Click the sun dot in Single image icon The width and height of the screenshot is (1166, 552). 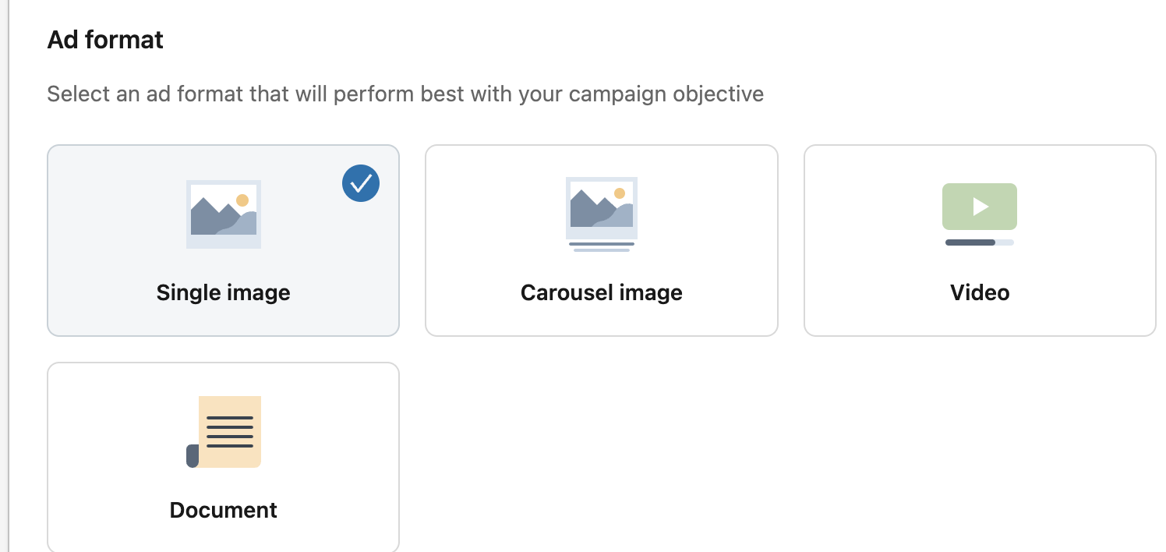tap(242, 200)
